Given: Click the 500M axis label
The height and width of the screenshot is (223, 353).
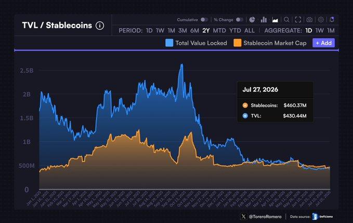Looking at the screenshot, I should click(x=27, y=166).
